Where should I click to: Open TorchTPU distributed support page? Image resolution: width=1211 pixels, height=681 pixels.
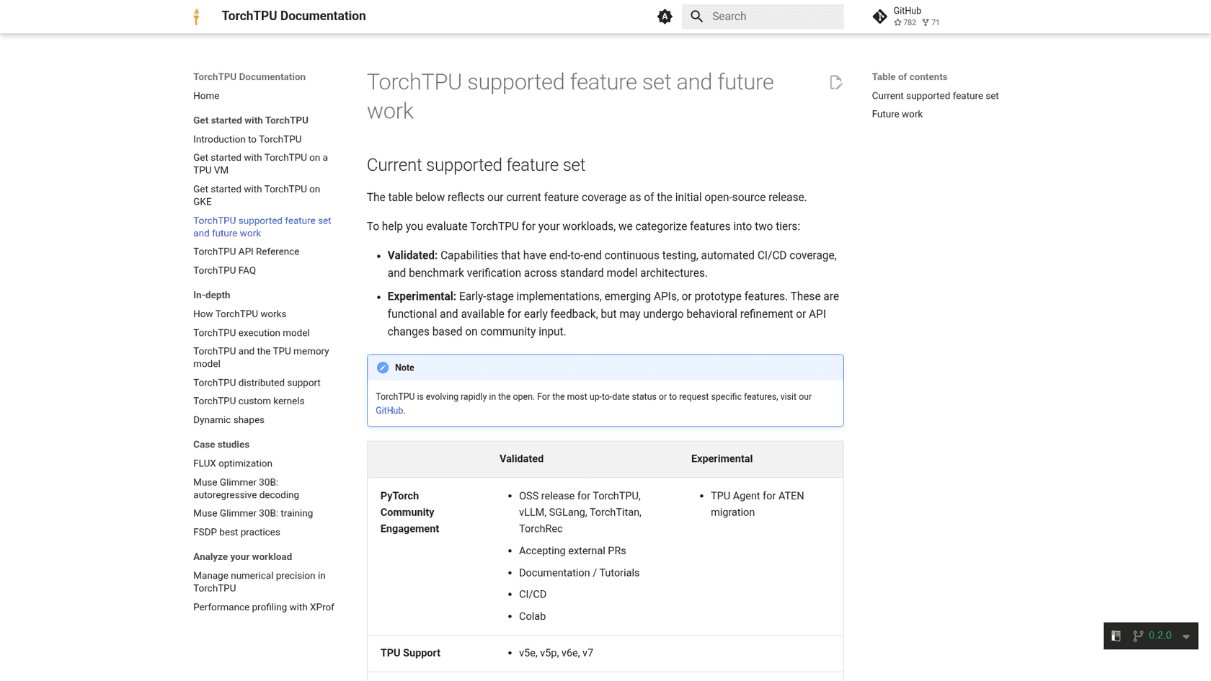coord(257,383)
